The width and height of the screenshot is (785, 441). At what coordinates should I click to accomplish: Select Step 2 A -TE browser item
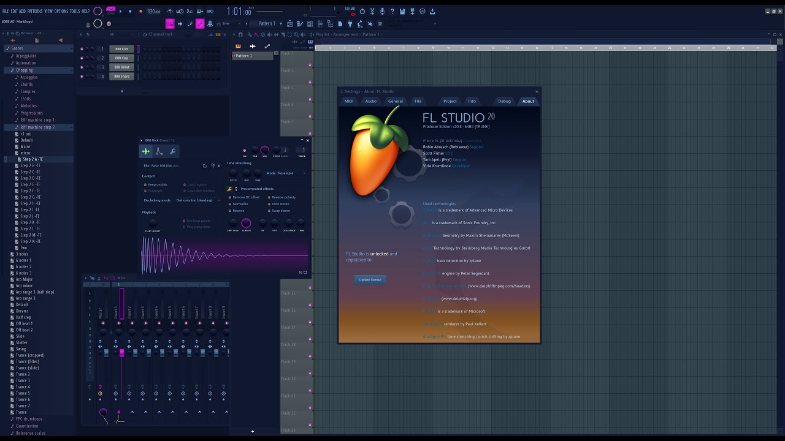(33, 159)
